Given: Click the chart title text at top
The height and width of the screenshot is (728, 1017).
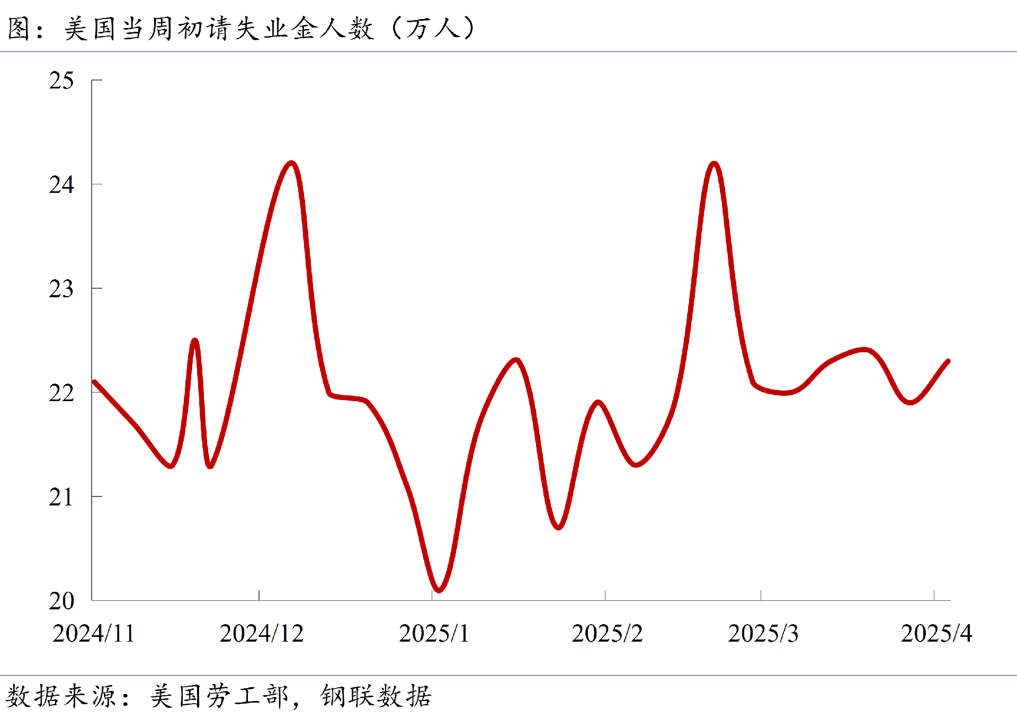Looking at the screenshot, I should (x=241, y=28).
